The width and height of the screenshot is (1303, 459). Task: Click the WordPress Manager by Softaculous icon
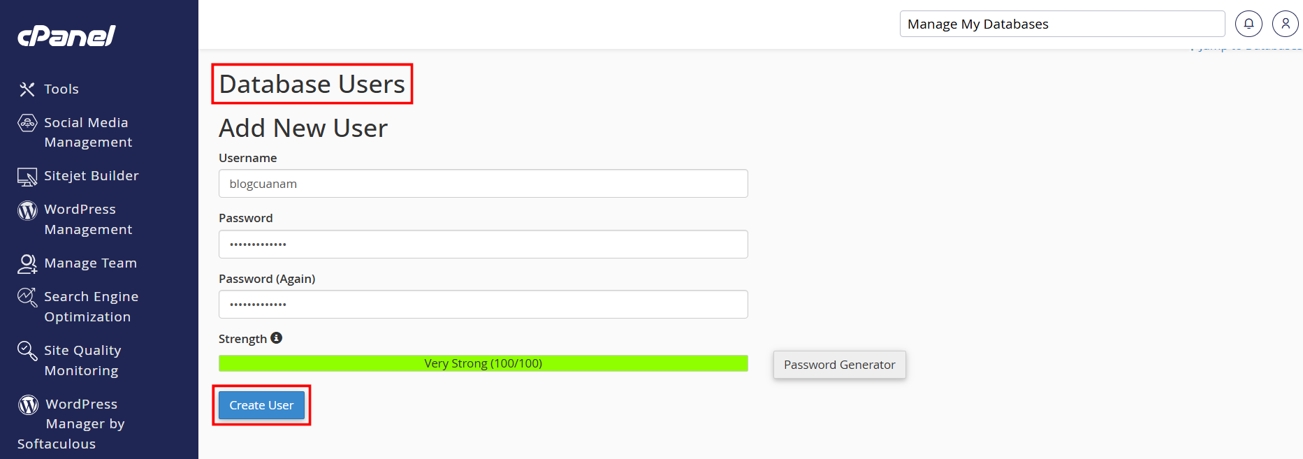[x=27, y=404]
